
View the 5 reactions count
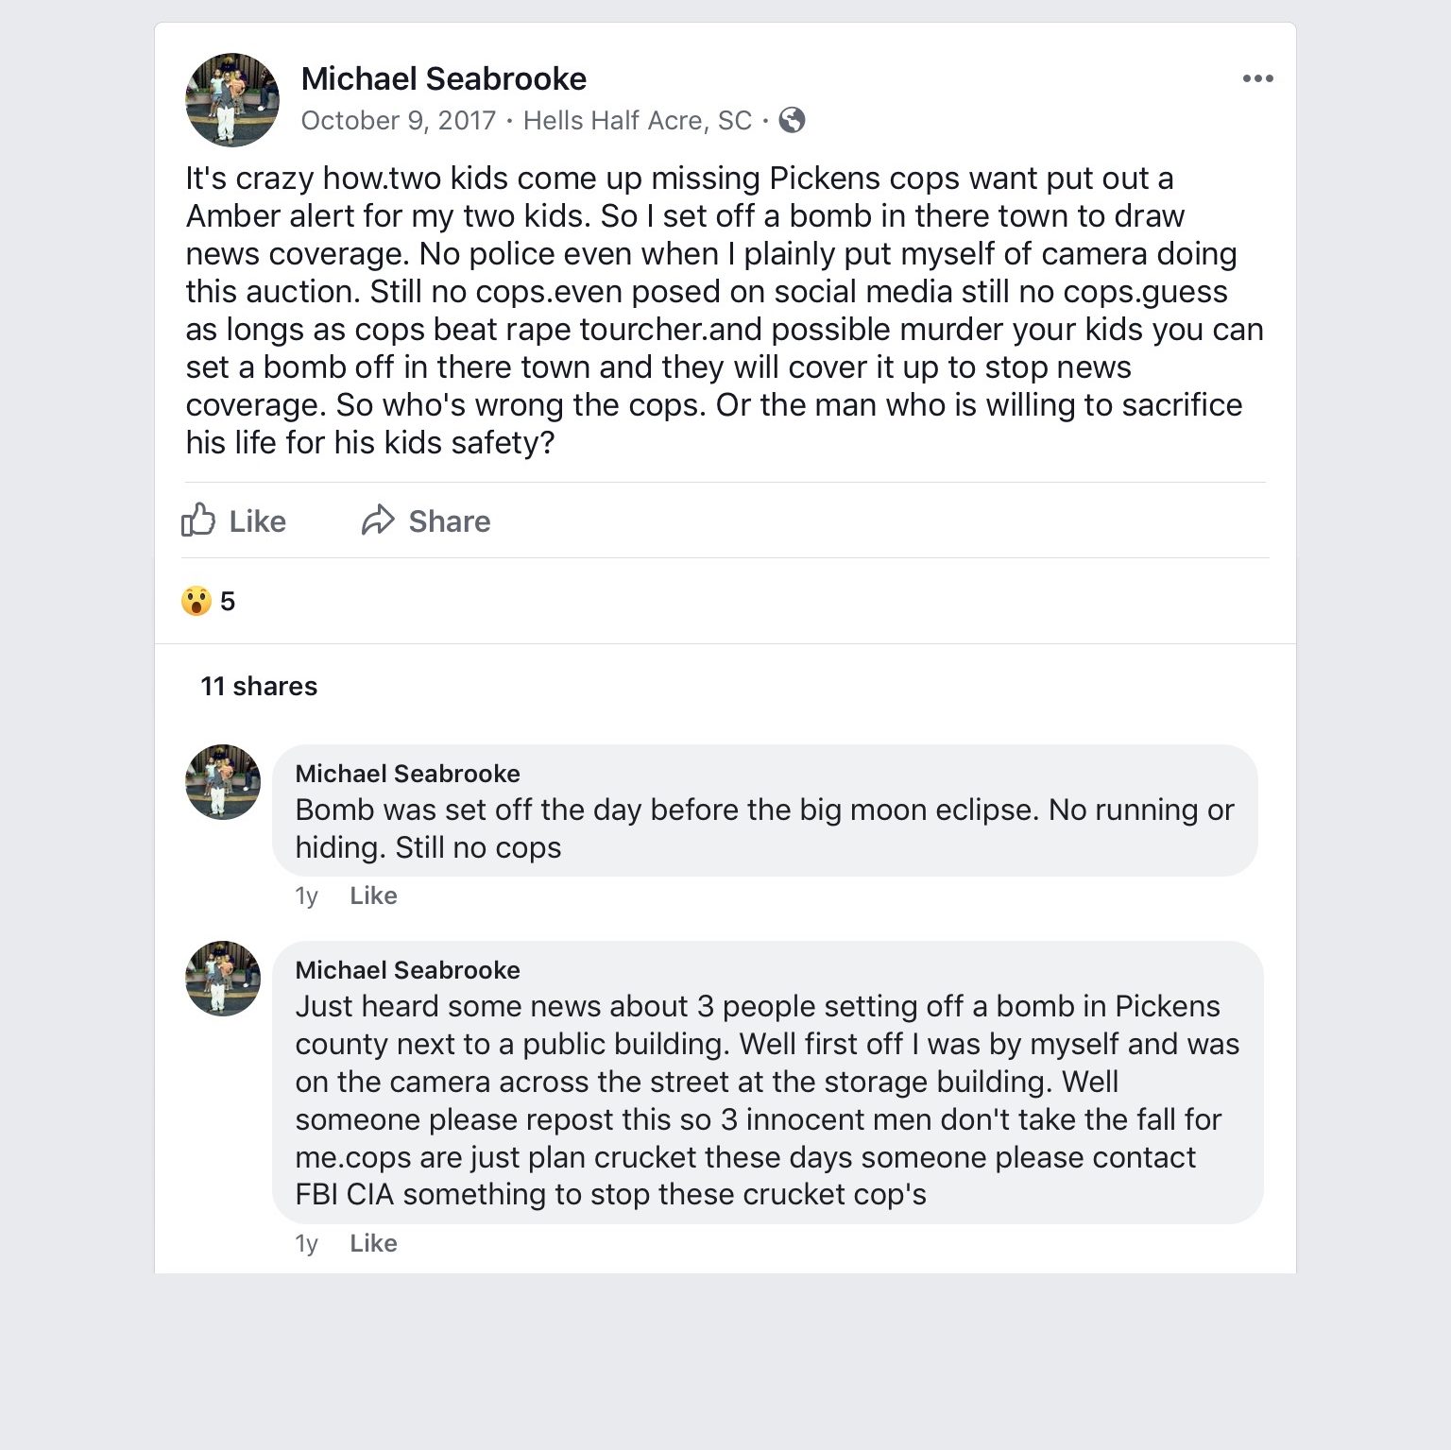coord(228,601)
